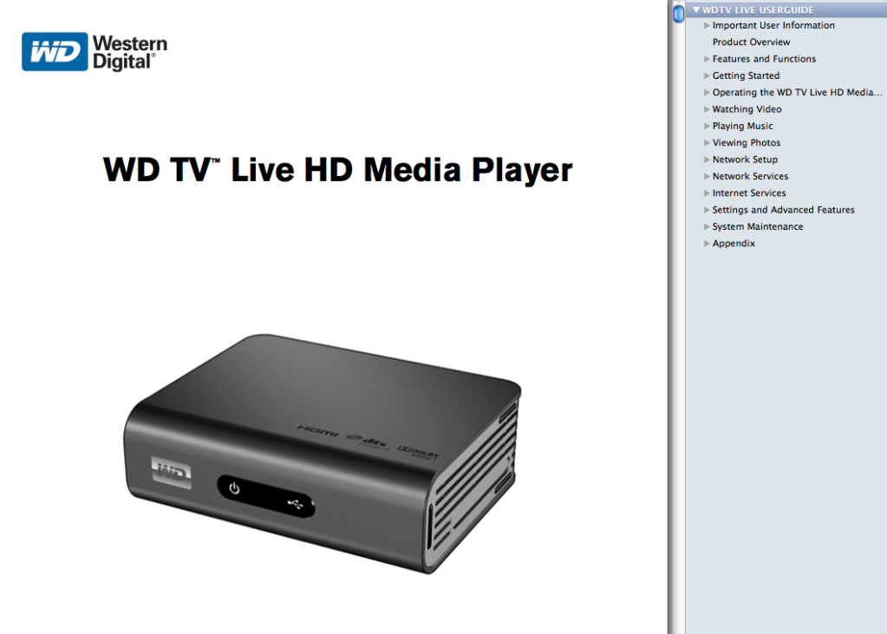887x634 pixels.
Task: Expand Settings and Advanced Features triangle
Action: 707,210
